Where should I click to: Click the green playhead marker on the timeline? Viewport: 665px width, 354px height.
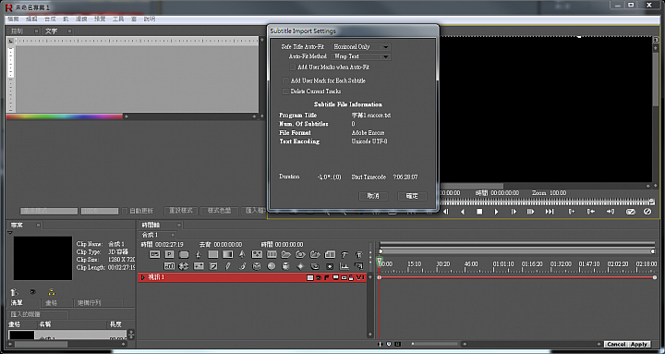(x=380, y=261)
